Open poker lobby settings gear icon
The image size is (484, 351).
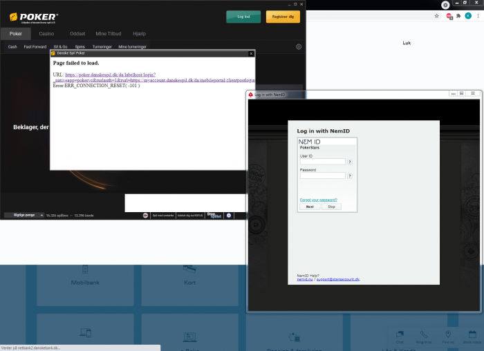coord(299,47)
